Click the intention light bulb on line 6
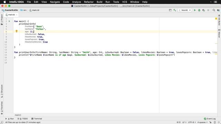The width and height of the screenshot is (221, 124). [x=17, y=31]
